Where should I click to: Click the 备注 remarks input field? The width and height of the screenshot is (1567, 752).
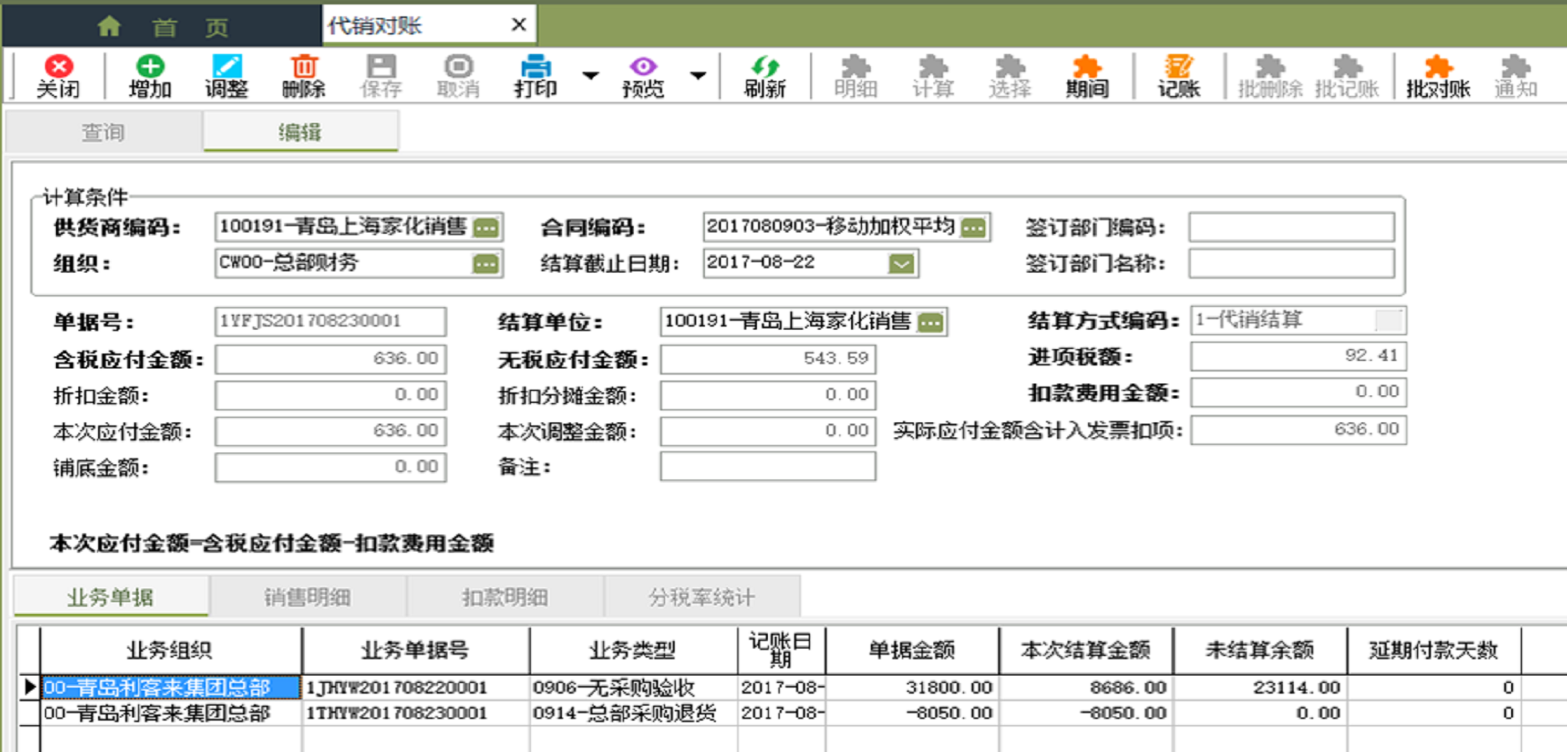768,466
